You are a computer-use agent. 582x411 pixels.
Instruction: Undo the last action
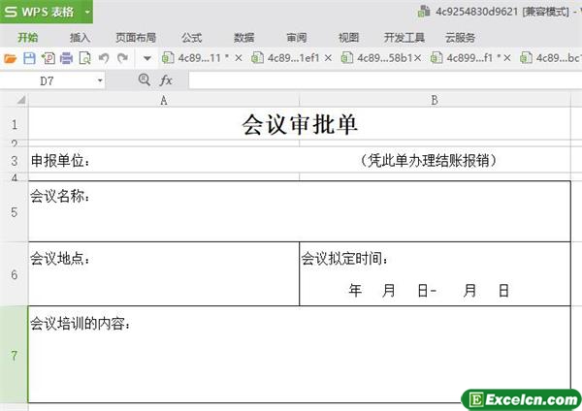coord(104,58)
